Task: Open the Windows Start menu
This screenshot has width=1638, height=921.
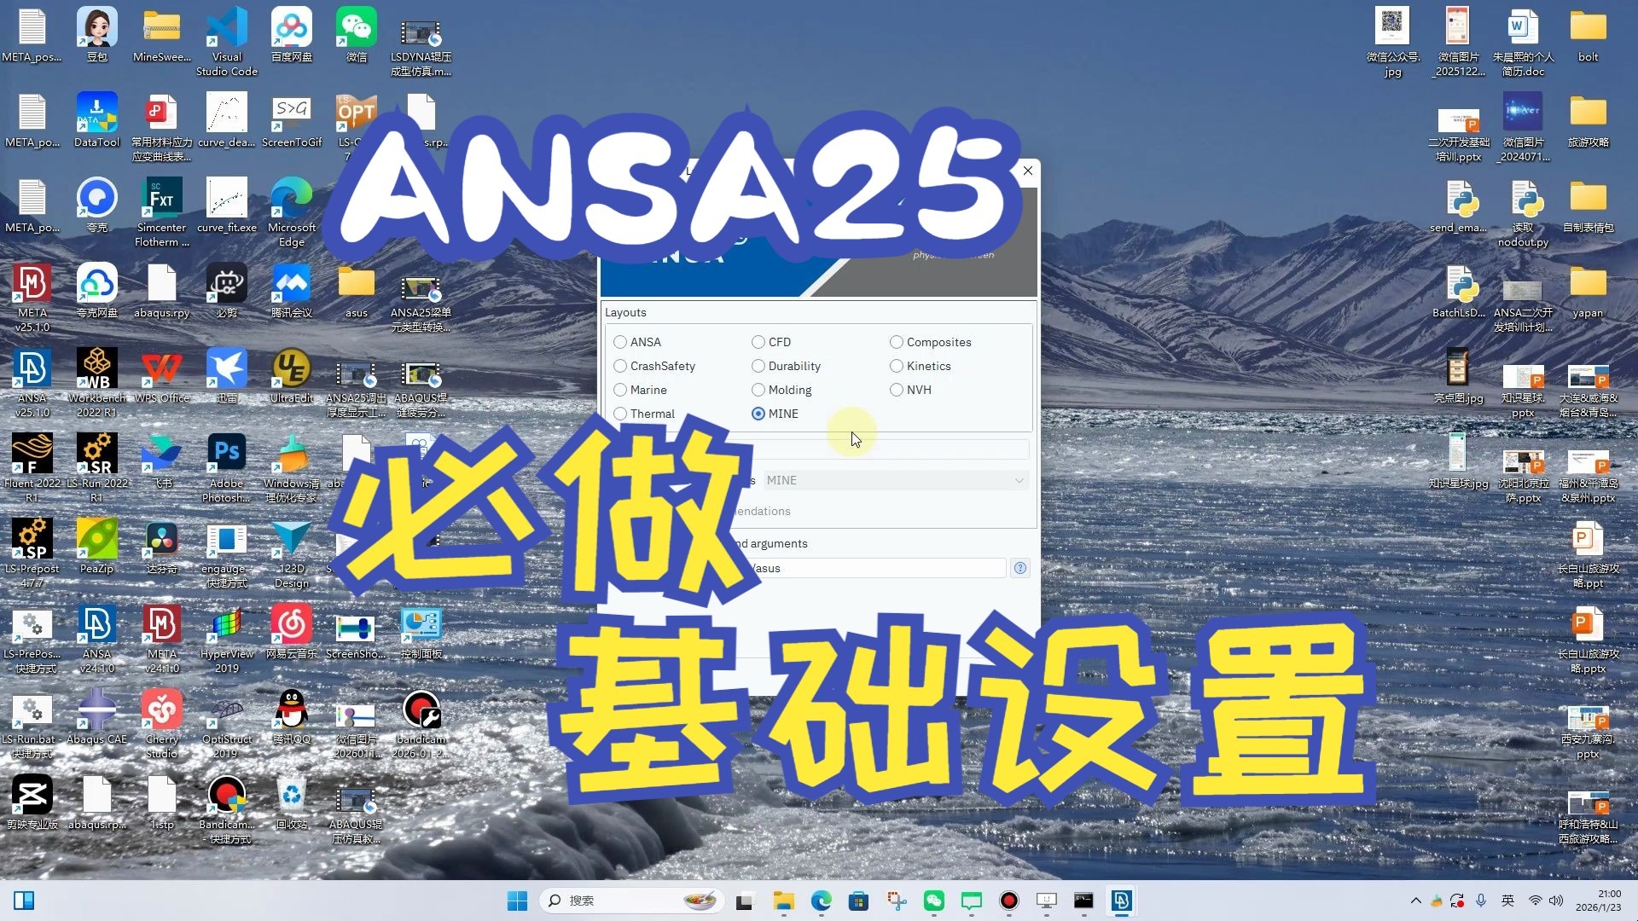Action: click(517, 901)
